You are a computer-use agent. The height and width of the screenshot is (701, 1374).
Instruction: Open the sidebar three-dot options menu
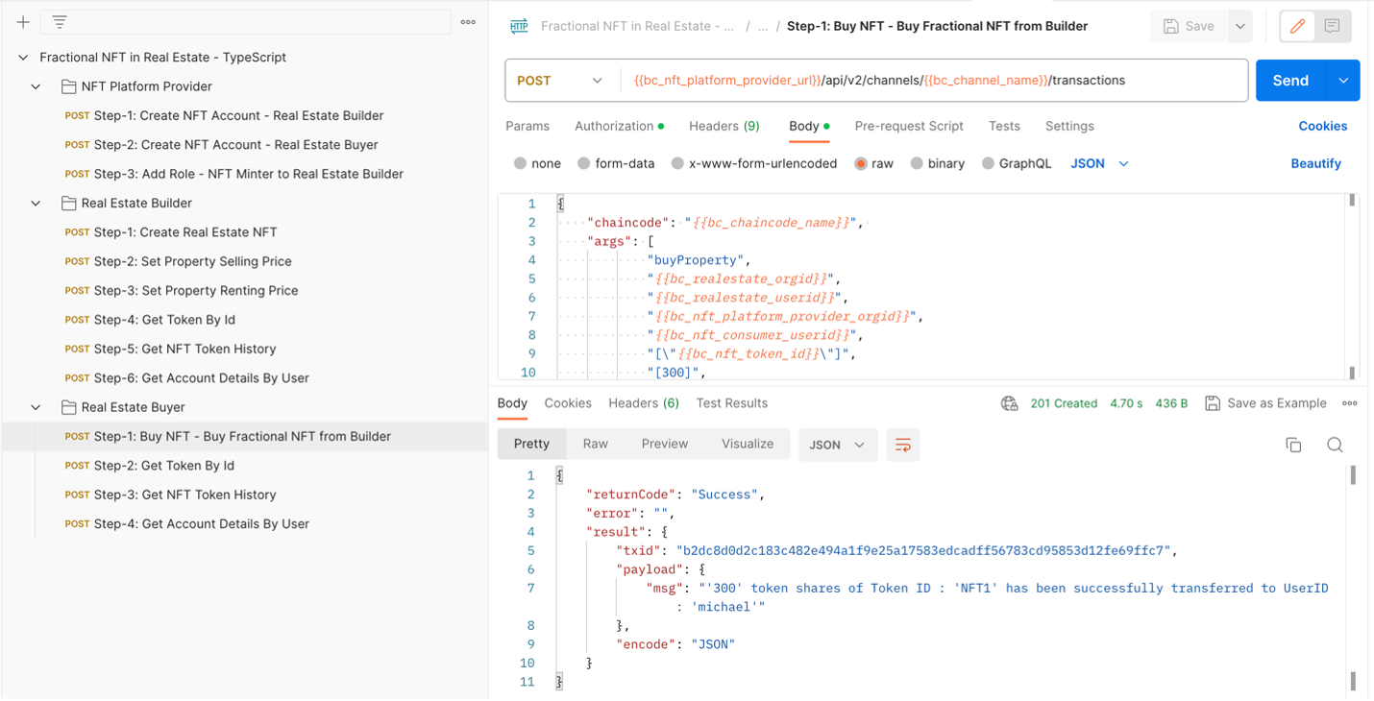pos(468,22)
